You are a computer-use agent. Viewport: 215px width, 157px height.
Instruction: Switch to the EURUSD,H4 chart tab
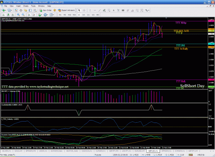[140, 151]
